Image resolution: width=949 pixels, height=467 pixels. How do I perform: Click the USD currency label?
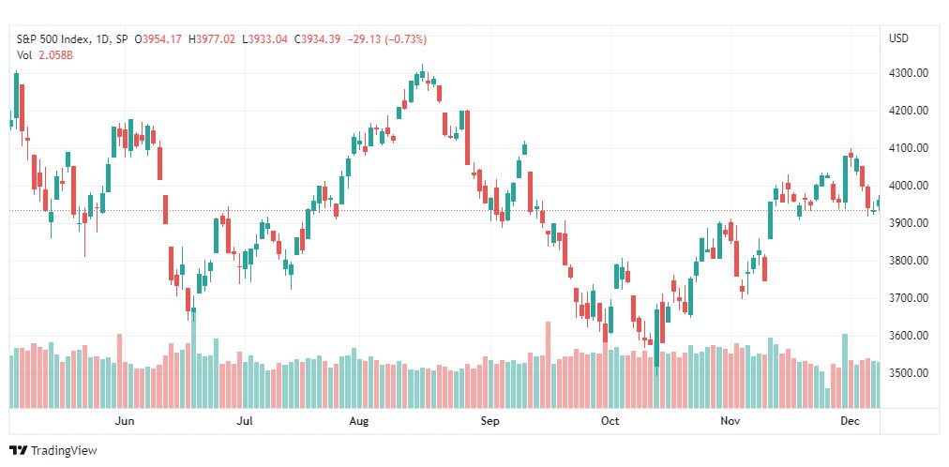pos(898,38)
